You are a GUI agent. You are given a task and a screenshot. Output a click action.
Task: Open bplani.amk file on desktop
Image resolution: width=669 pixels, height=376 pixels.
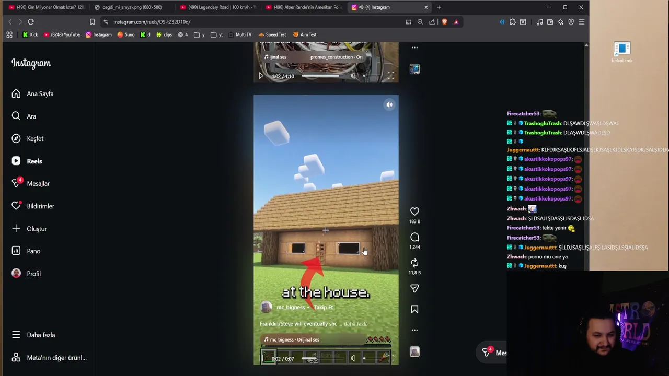coord(622,53)
